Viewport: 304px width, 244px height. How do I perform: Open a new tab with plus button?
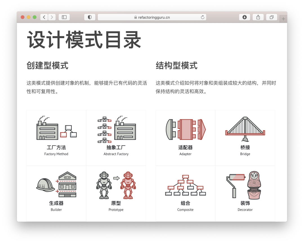click(x=283, y=19)
